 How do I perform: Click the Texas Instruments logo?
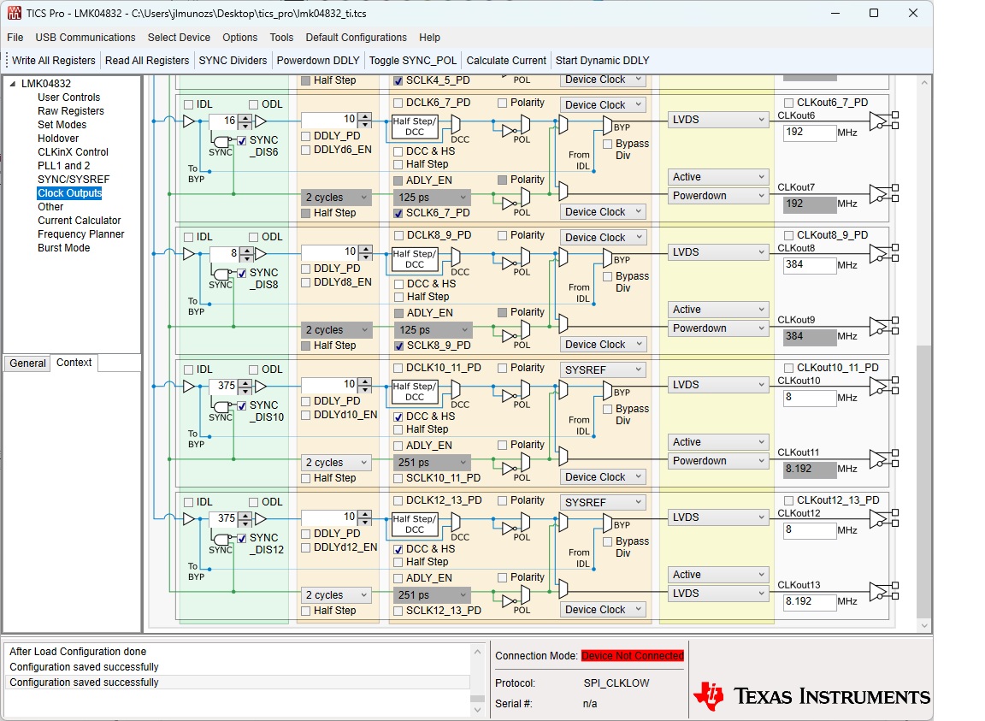coord(811,696)
